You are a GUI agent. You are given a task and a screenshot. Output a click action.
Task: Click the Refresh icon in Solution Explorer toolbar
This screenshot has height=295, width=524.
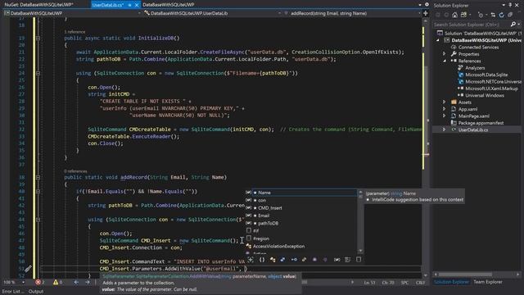(x=501, y=15)
